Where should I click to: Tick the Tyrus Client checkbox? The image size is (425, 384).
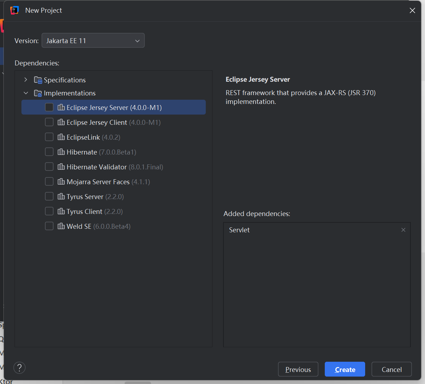pyautogui.click(x=49, y=211)
